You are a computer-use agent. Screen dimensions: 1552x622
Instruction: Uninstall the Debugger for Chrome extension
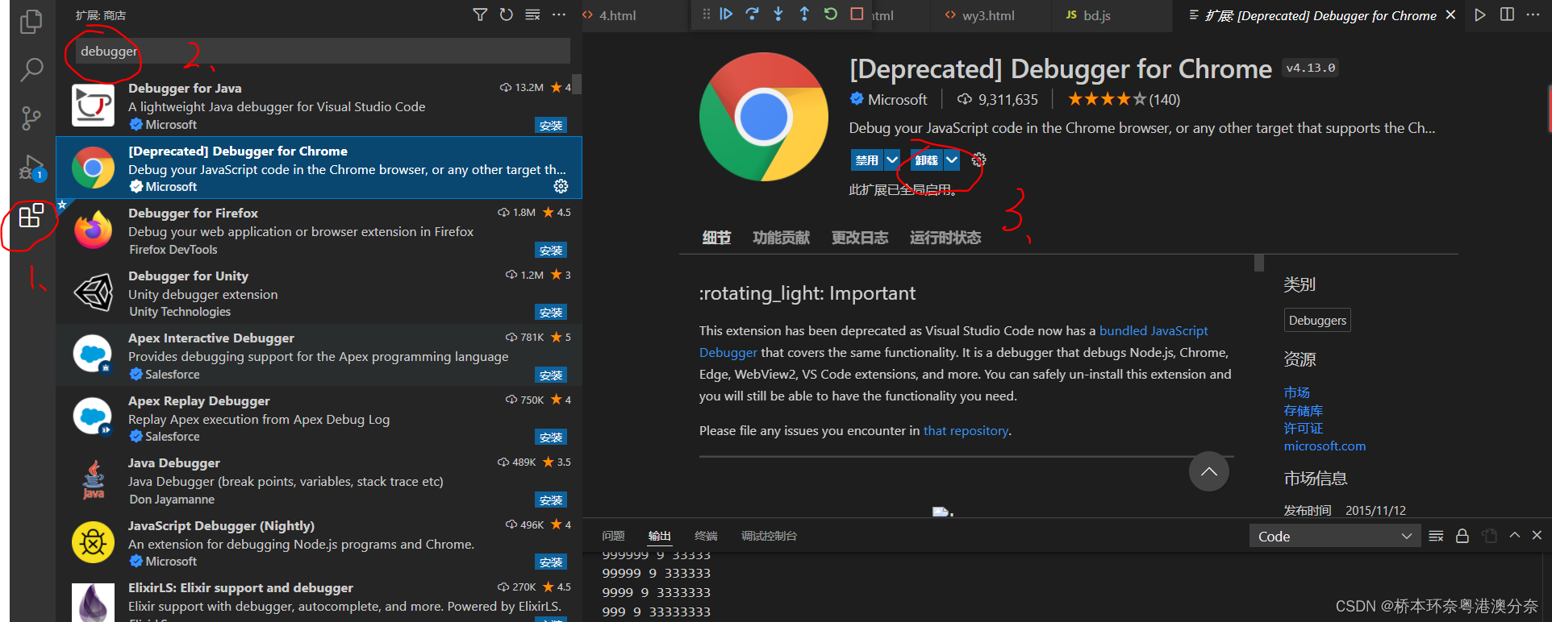[926, 160]
